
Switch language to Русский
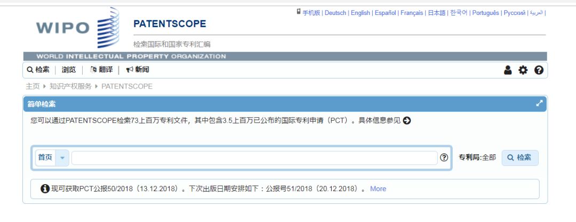[x=514, y=13]
